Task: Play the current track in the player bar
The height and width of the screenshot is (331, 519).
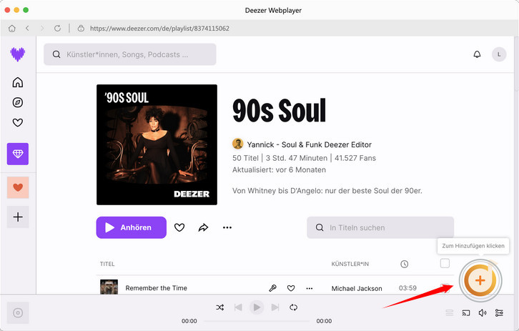Action: (x=256, y=307)
